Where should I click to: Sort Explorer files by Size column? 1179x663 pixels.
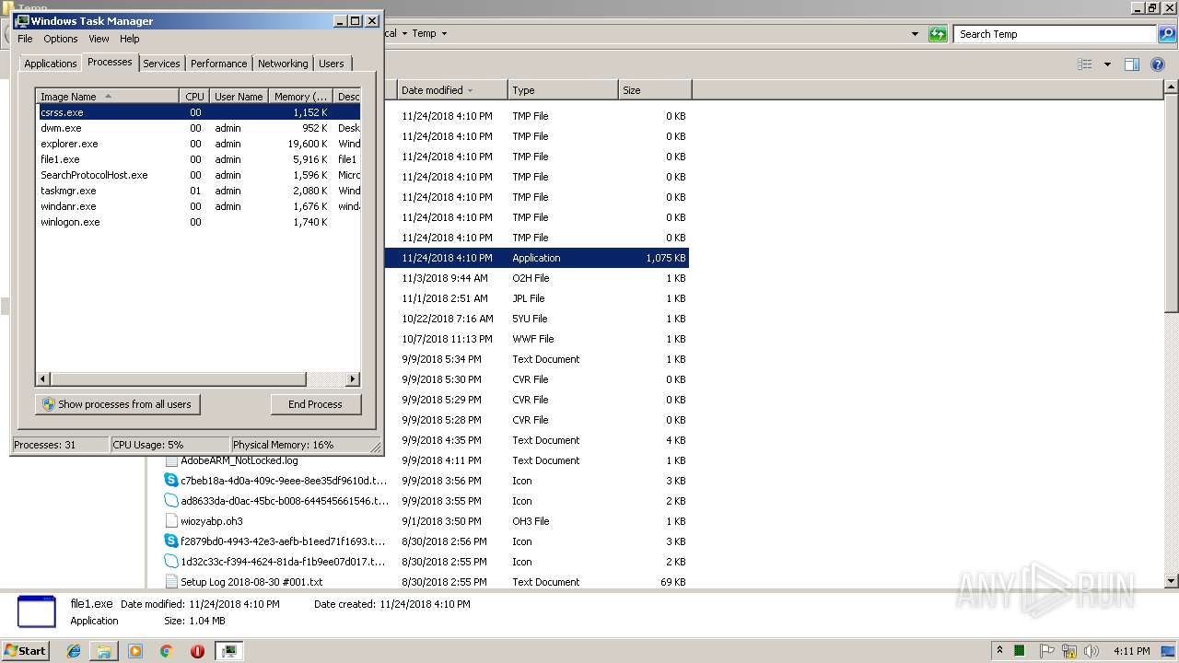click(654, 90)
